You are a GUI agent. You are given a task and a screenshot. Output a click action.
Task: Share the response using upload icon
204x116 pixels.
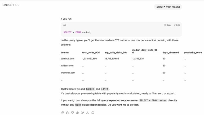(x=87, y=113)
